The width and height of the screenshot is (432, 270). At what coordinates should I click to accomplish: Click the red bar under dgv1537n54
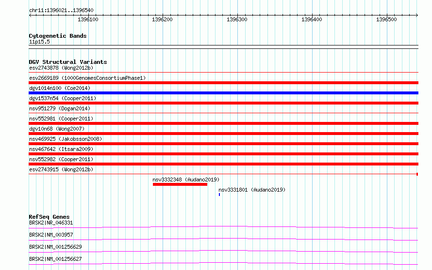223,103
